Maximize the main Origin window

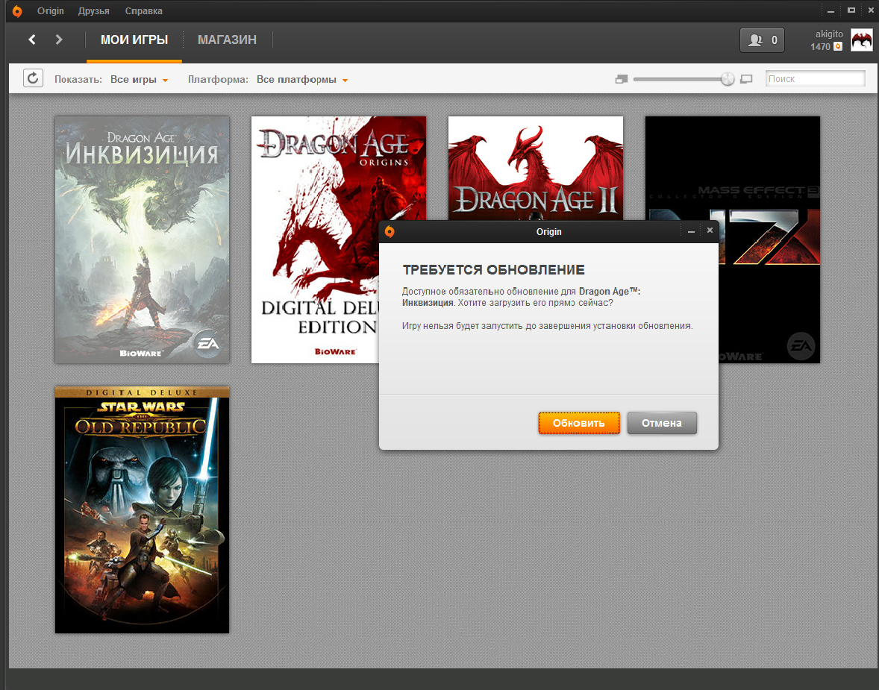[851, 10]
